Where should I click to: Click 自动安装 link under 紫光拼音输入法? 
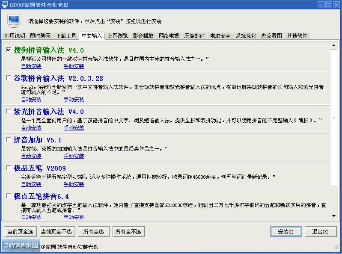pos(31,128)
